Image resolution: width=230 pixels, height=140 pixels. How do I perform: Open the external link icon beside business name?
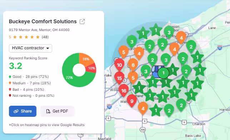tap(82, 21)
